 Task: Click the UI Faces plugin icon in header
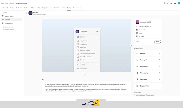pos(30,13)
